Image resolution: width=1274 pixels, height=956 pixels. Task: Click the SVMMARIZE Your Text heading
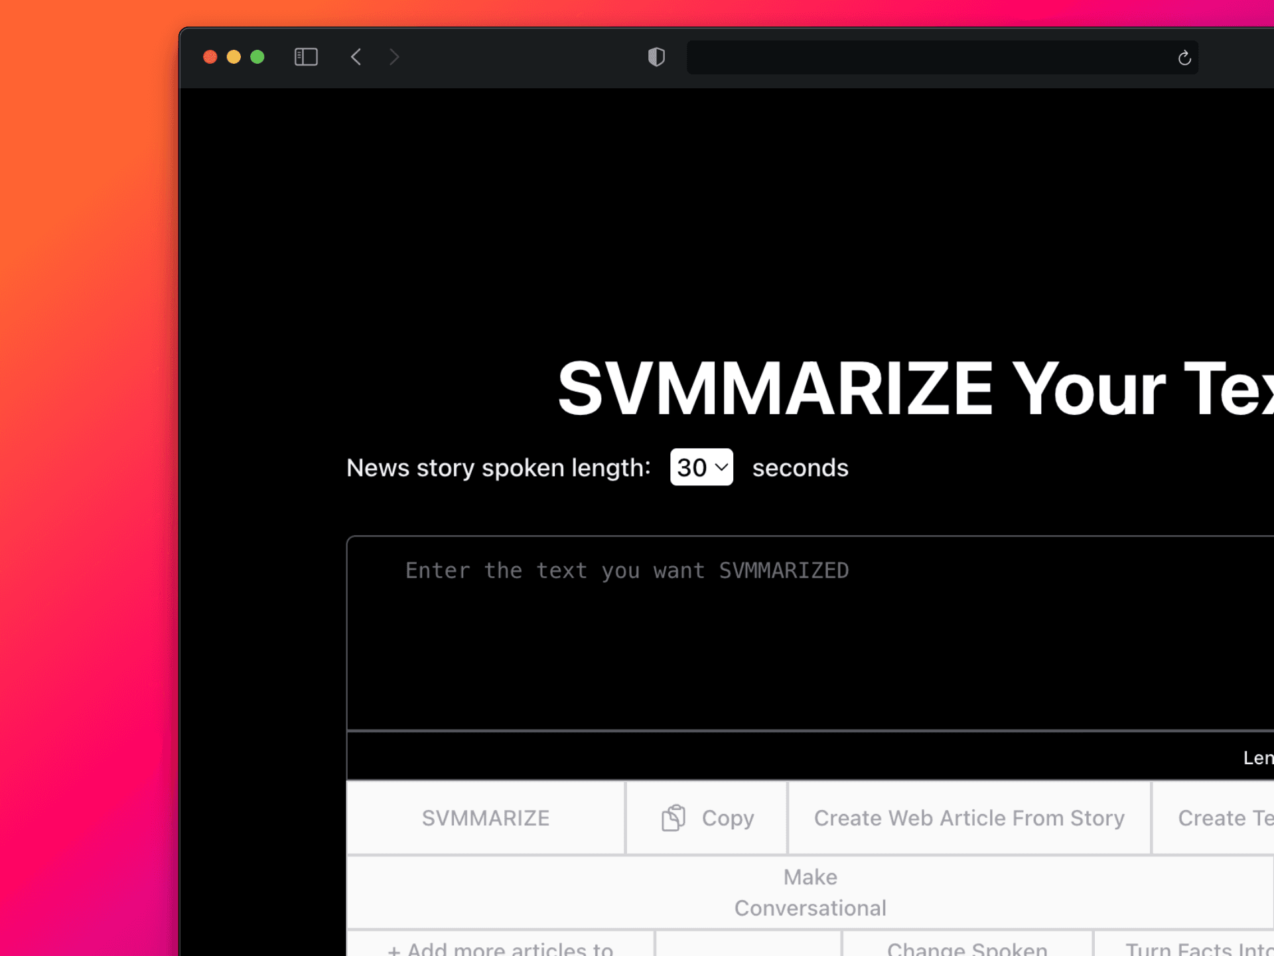916,389
